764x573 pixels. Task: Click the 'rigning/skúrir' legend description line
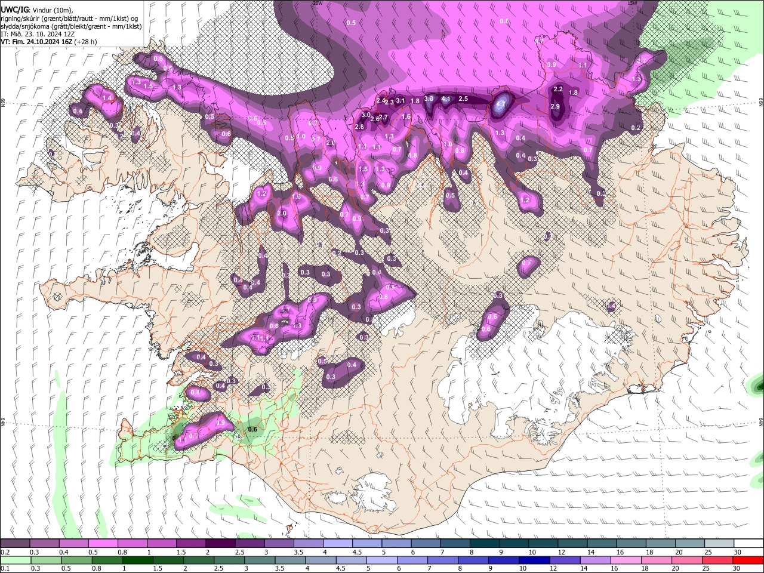[x=69, y=18]
